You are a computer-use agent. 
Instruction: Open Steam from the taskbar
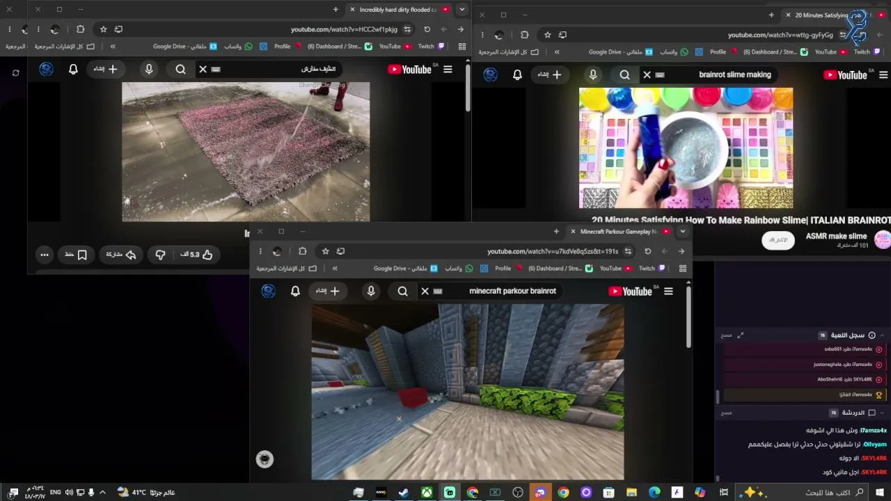pyautogui.click(x=404, y=493)
